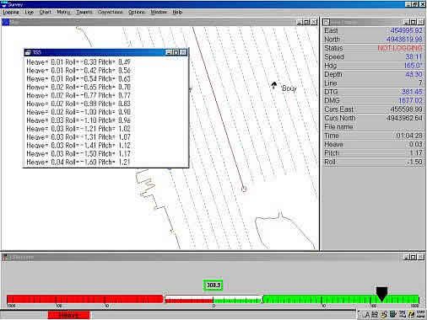Click the NOT LOGGING status field
Screen dimensions: 427x320
[399, 48]
